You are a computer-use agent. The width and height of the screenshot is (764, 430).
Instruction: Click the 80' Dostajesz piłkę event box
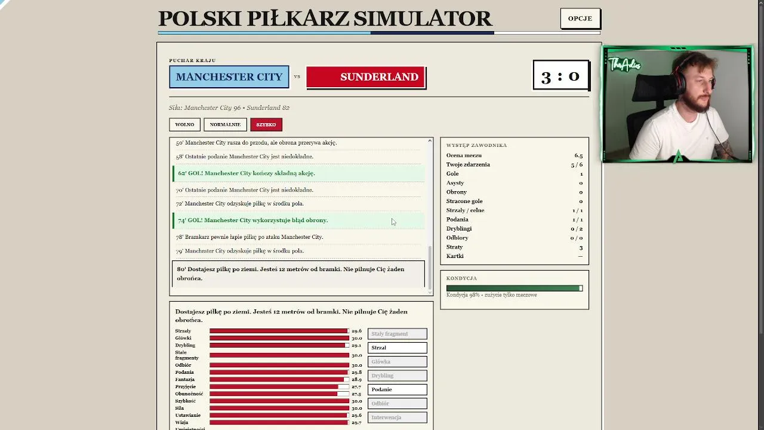click(298, 274)
